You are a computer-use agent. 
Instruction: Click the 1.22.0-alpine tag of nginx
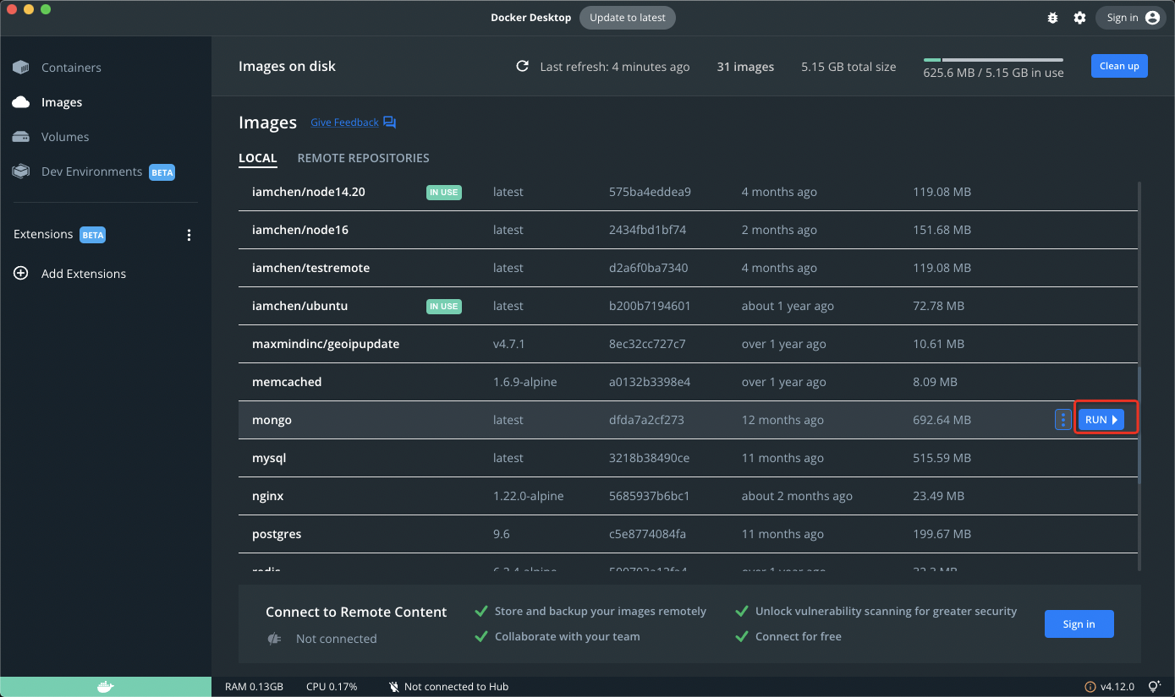528,496
